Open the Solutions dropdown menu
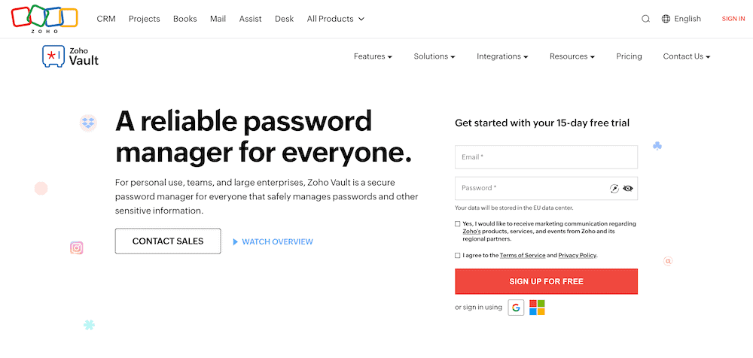753x358 pixels. point(434,56)
